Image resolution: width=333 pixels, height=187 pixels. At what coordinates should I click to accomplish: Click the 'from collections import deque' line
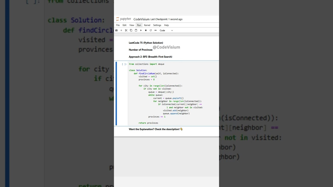tap(146, 64)
